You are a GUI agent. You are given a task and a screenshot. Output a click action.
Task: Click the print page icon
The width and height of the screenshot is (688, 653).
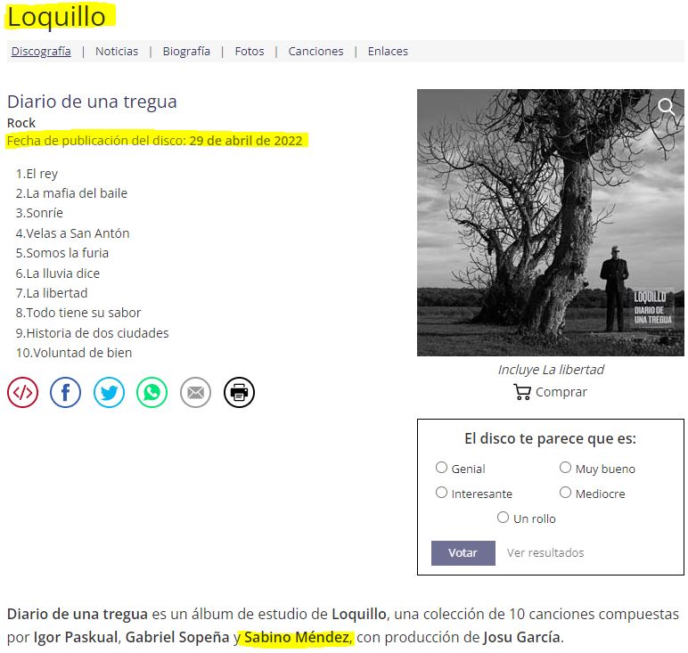coord(239,392)
